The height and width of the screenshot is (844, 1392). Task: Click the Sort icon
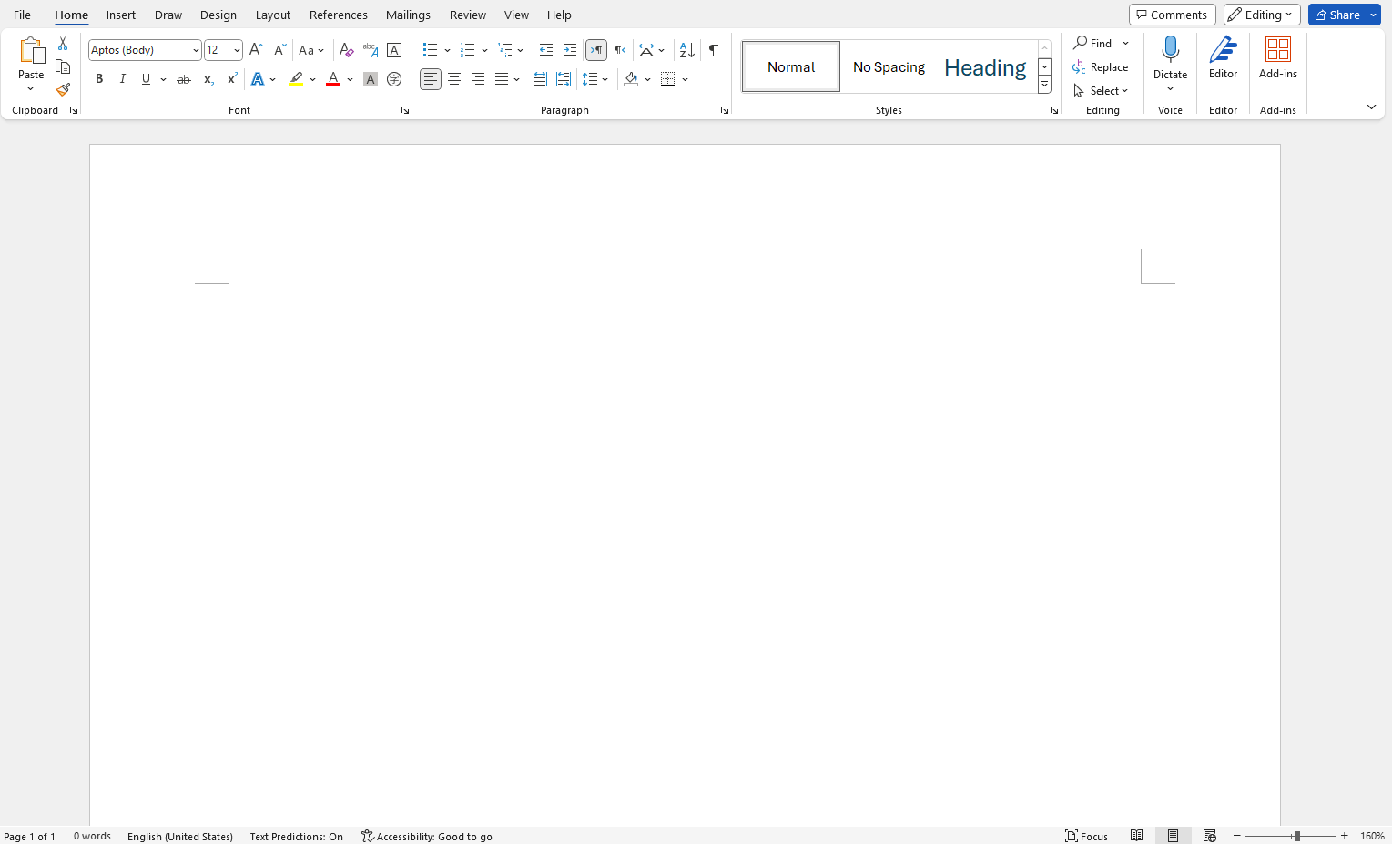click(x=686, y=50)
